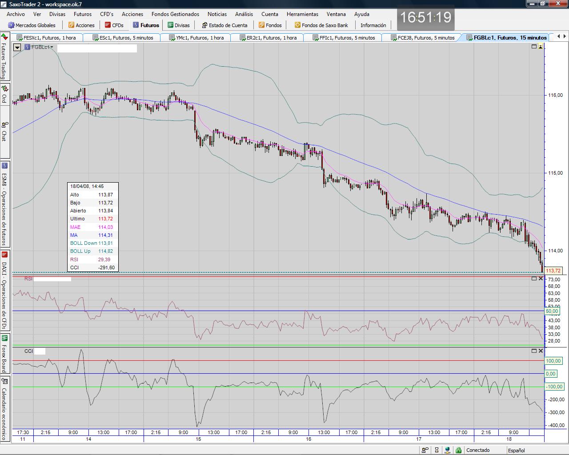Screen dimensions: 569x455
Task: Expand the FGBLc1 instrument dropdown
Action: coord(52,47)
